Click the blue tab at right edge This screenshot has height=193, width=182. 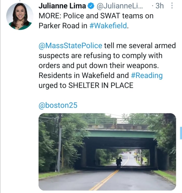[x=181, y=133]
